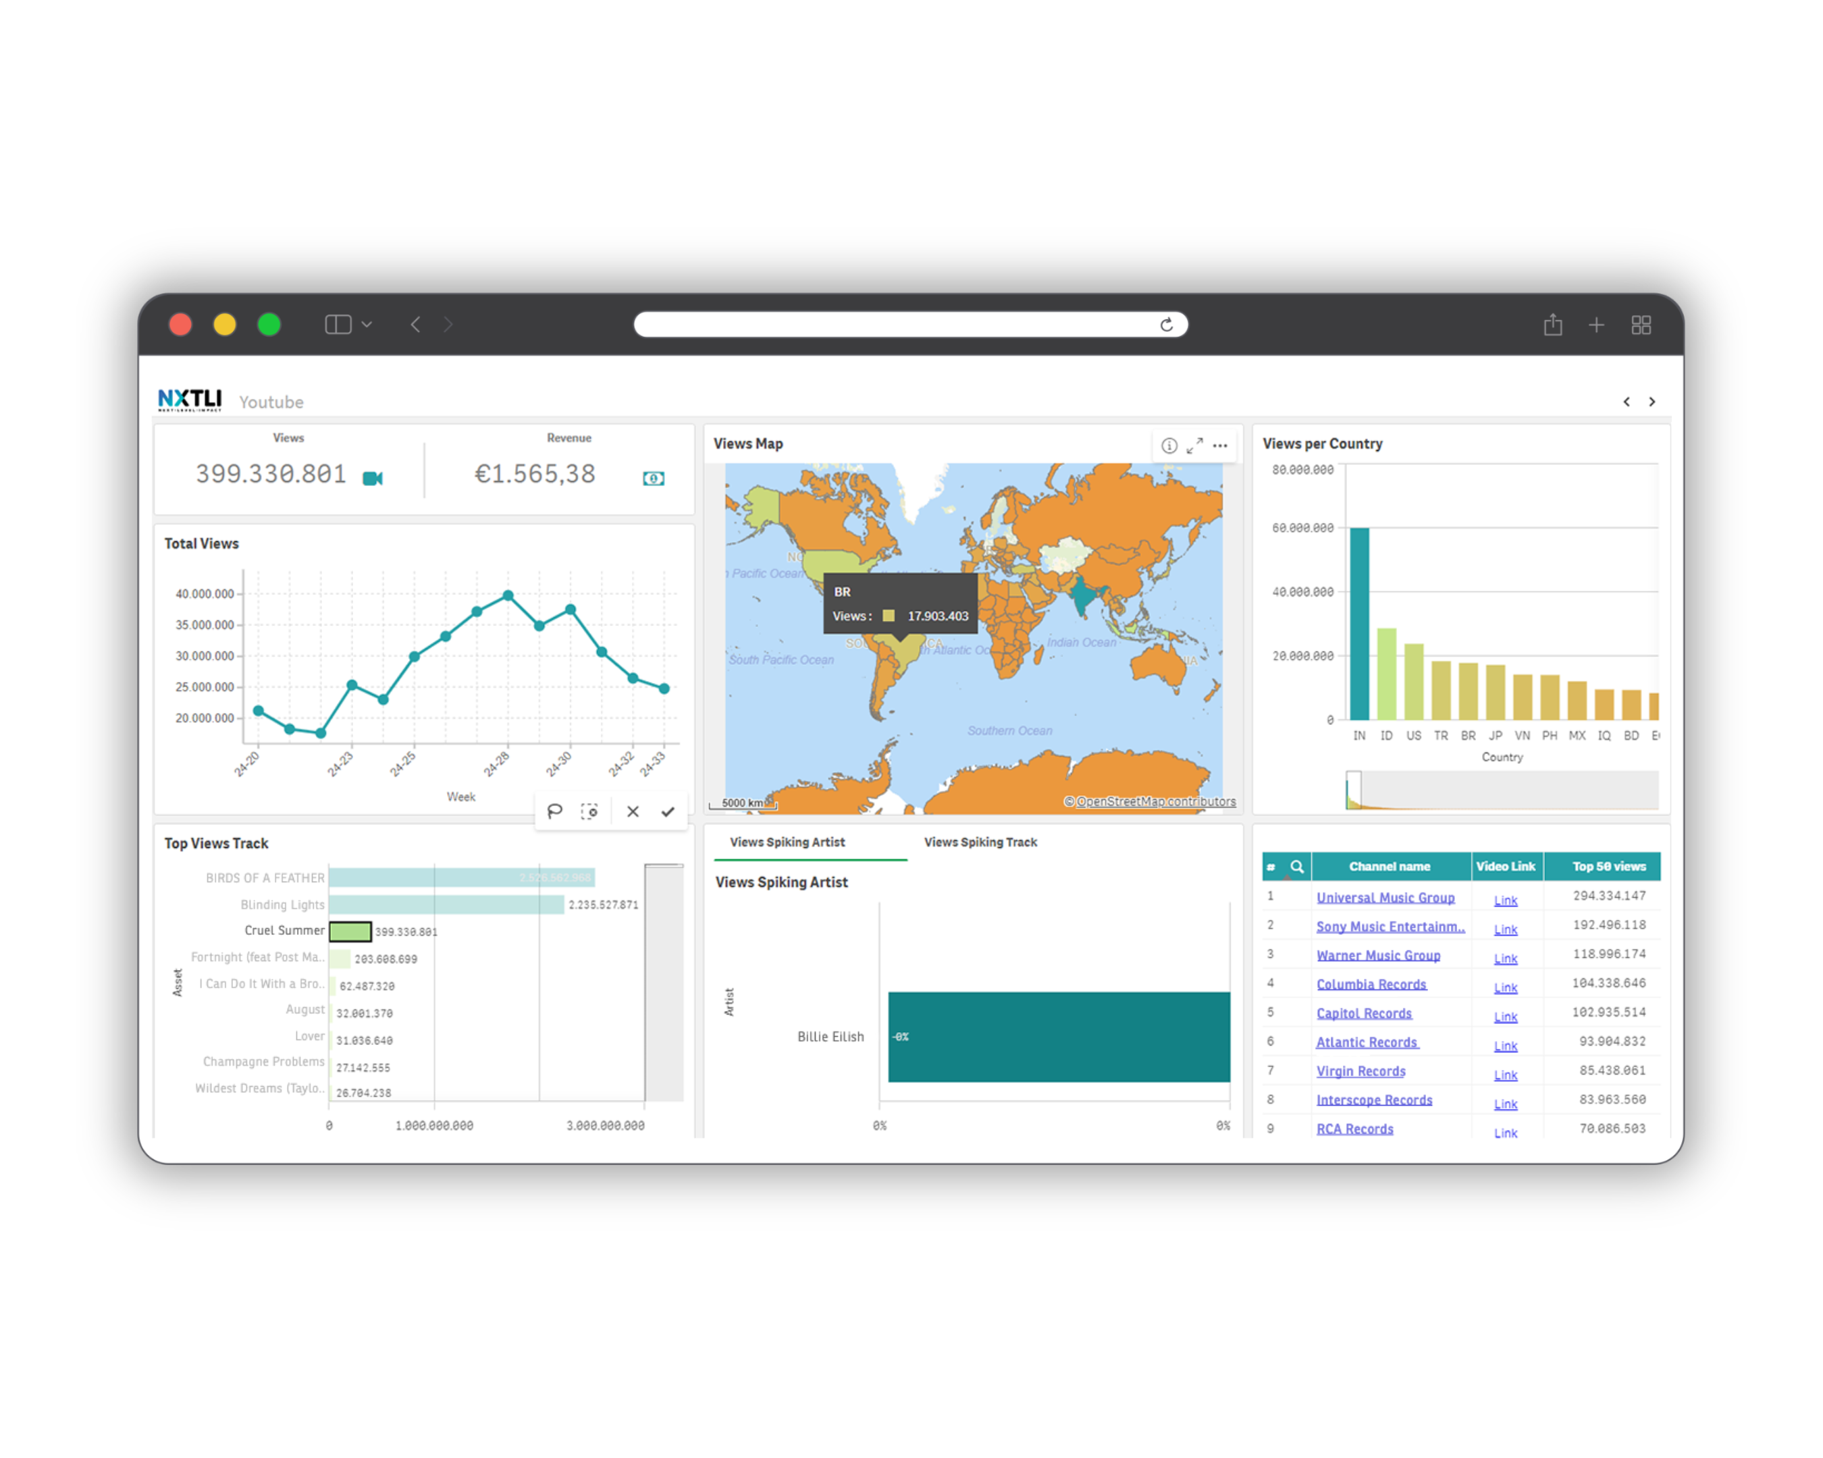
Task: Expand Views Map to fullscreen
Action: pyautogui.click(x=1195, y=446)
